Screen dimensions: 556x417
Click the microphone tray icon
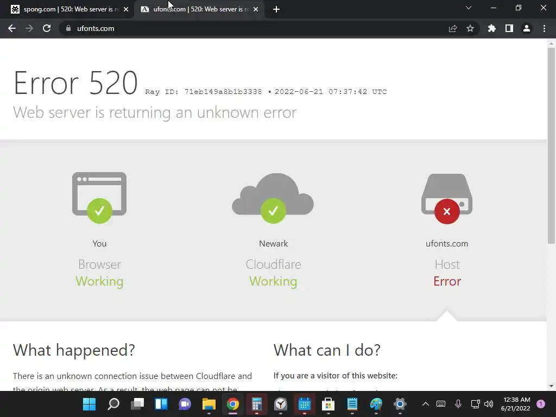tap(458, 404)
